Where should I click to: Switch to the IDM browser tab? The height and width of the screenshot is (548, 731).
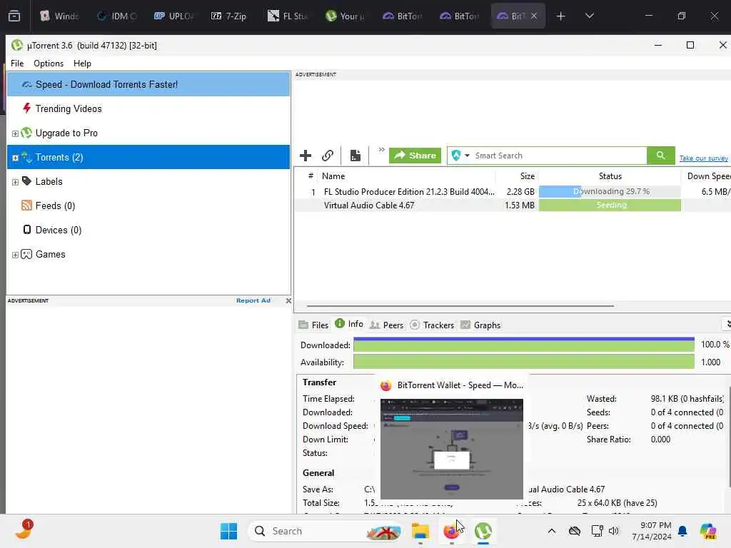[x=116, y=16]
